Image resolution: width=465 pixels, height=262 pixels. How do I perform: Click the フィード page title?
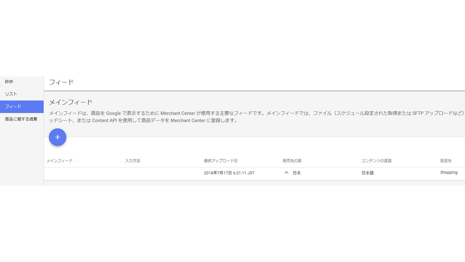point(61,82)
